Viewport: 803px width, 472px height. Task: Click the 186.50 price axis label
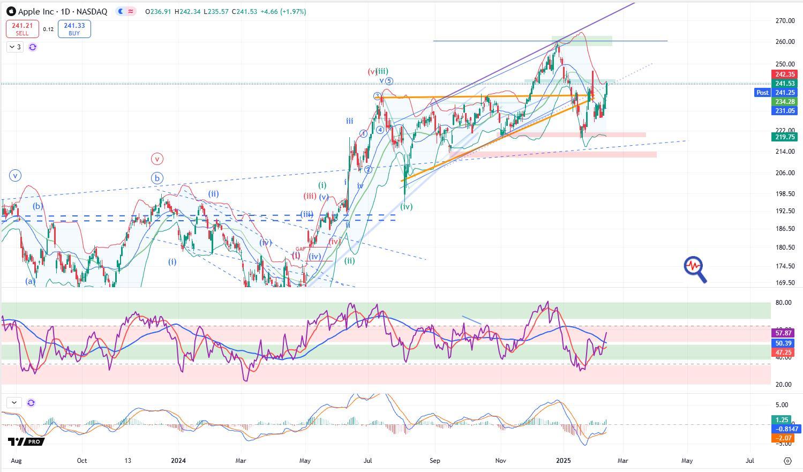click(785, 229)
